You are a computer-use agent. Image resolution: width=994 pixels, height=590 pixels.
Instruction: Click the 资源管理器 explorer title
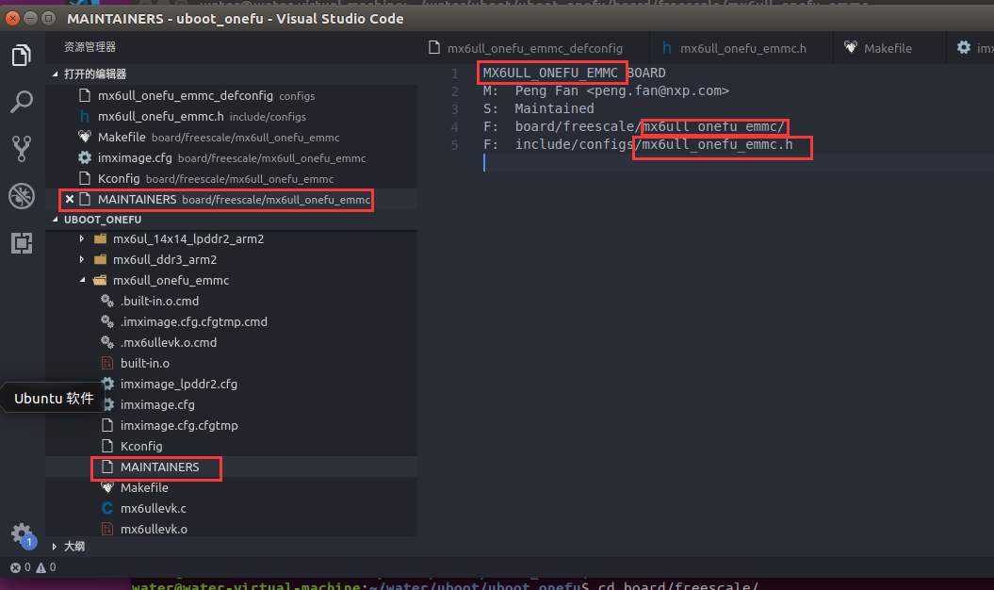pos(90,47)
